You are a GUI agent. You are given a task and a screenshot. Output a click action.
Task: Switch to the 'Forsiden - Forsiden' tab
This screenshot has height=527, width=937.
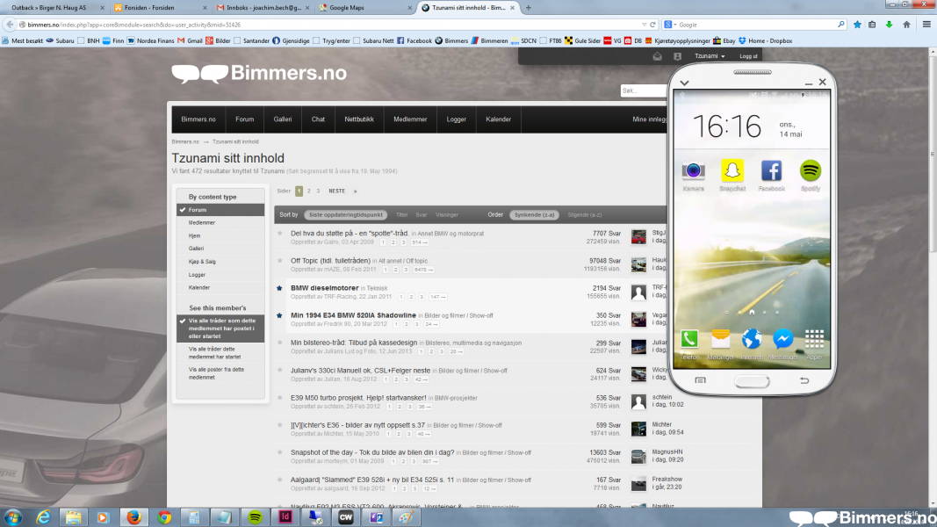coord(160,8)
